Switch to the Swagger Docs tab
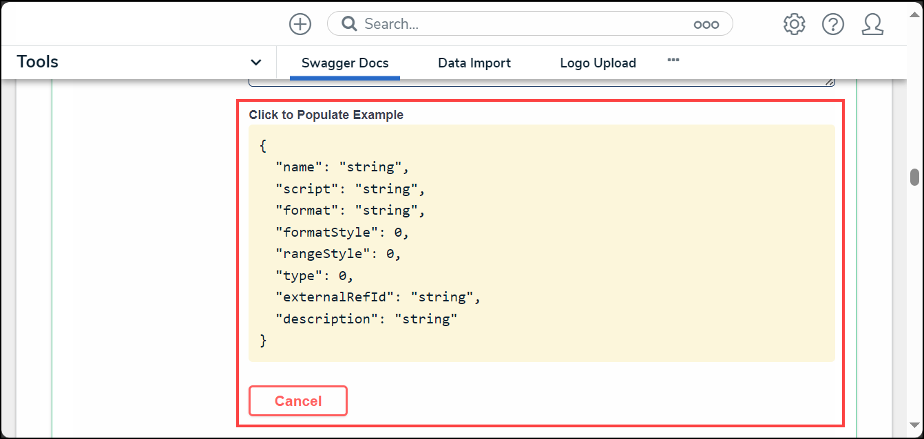 (345, 63)
